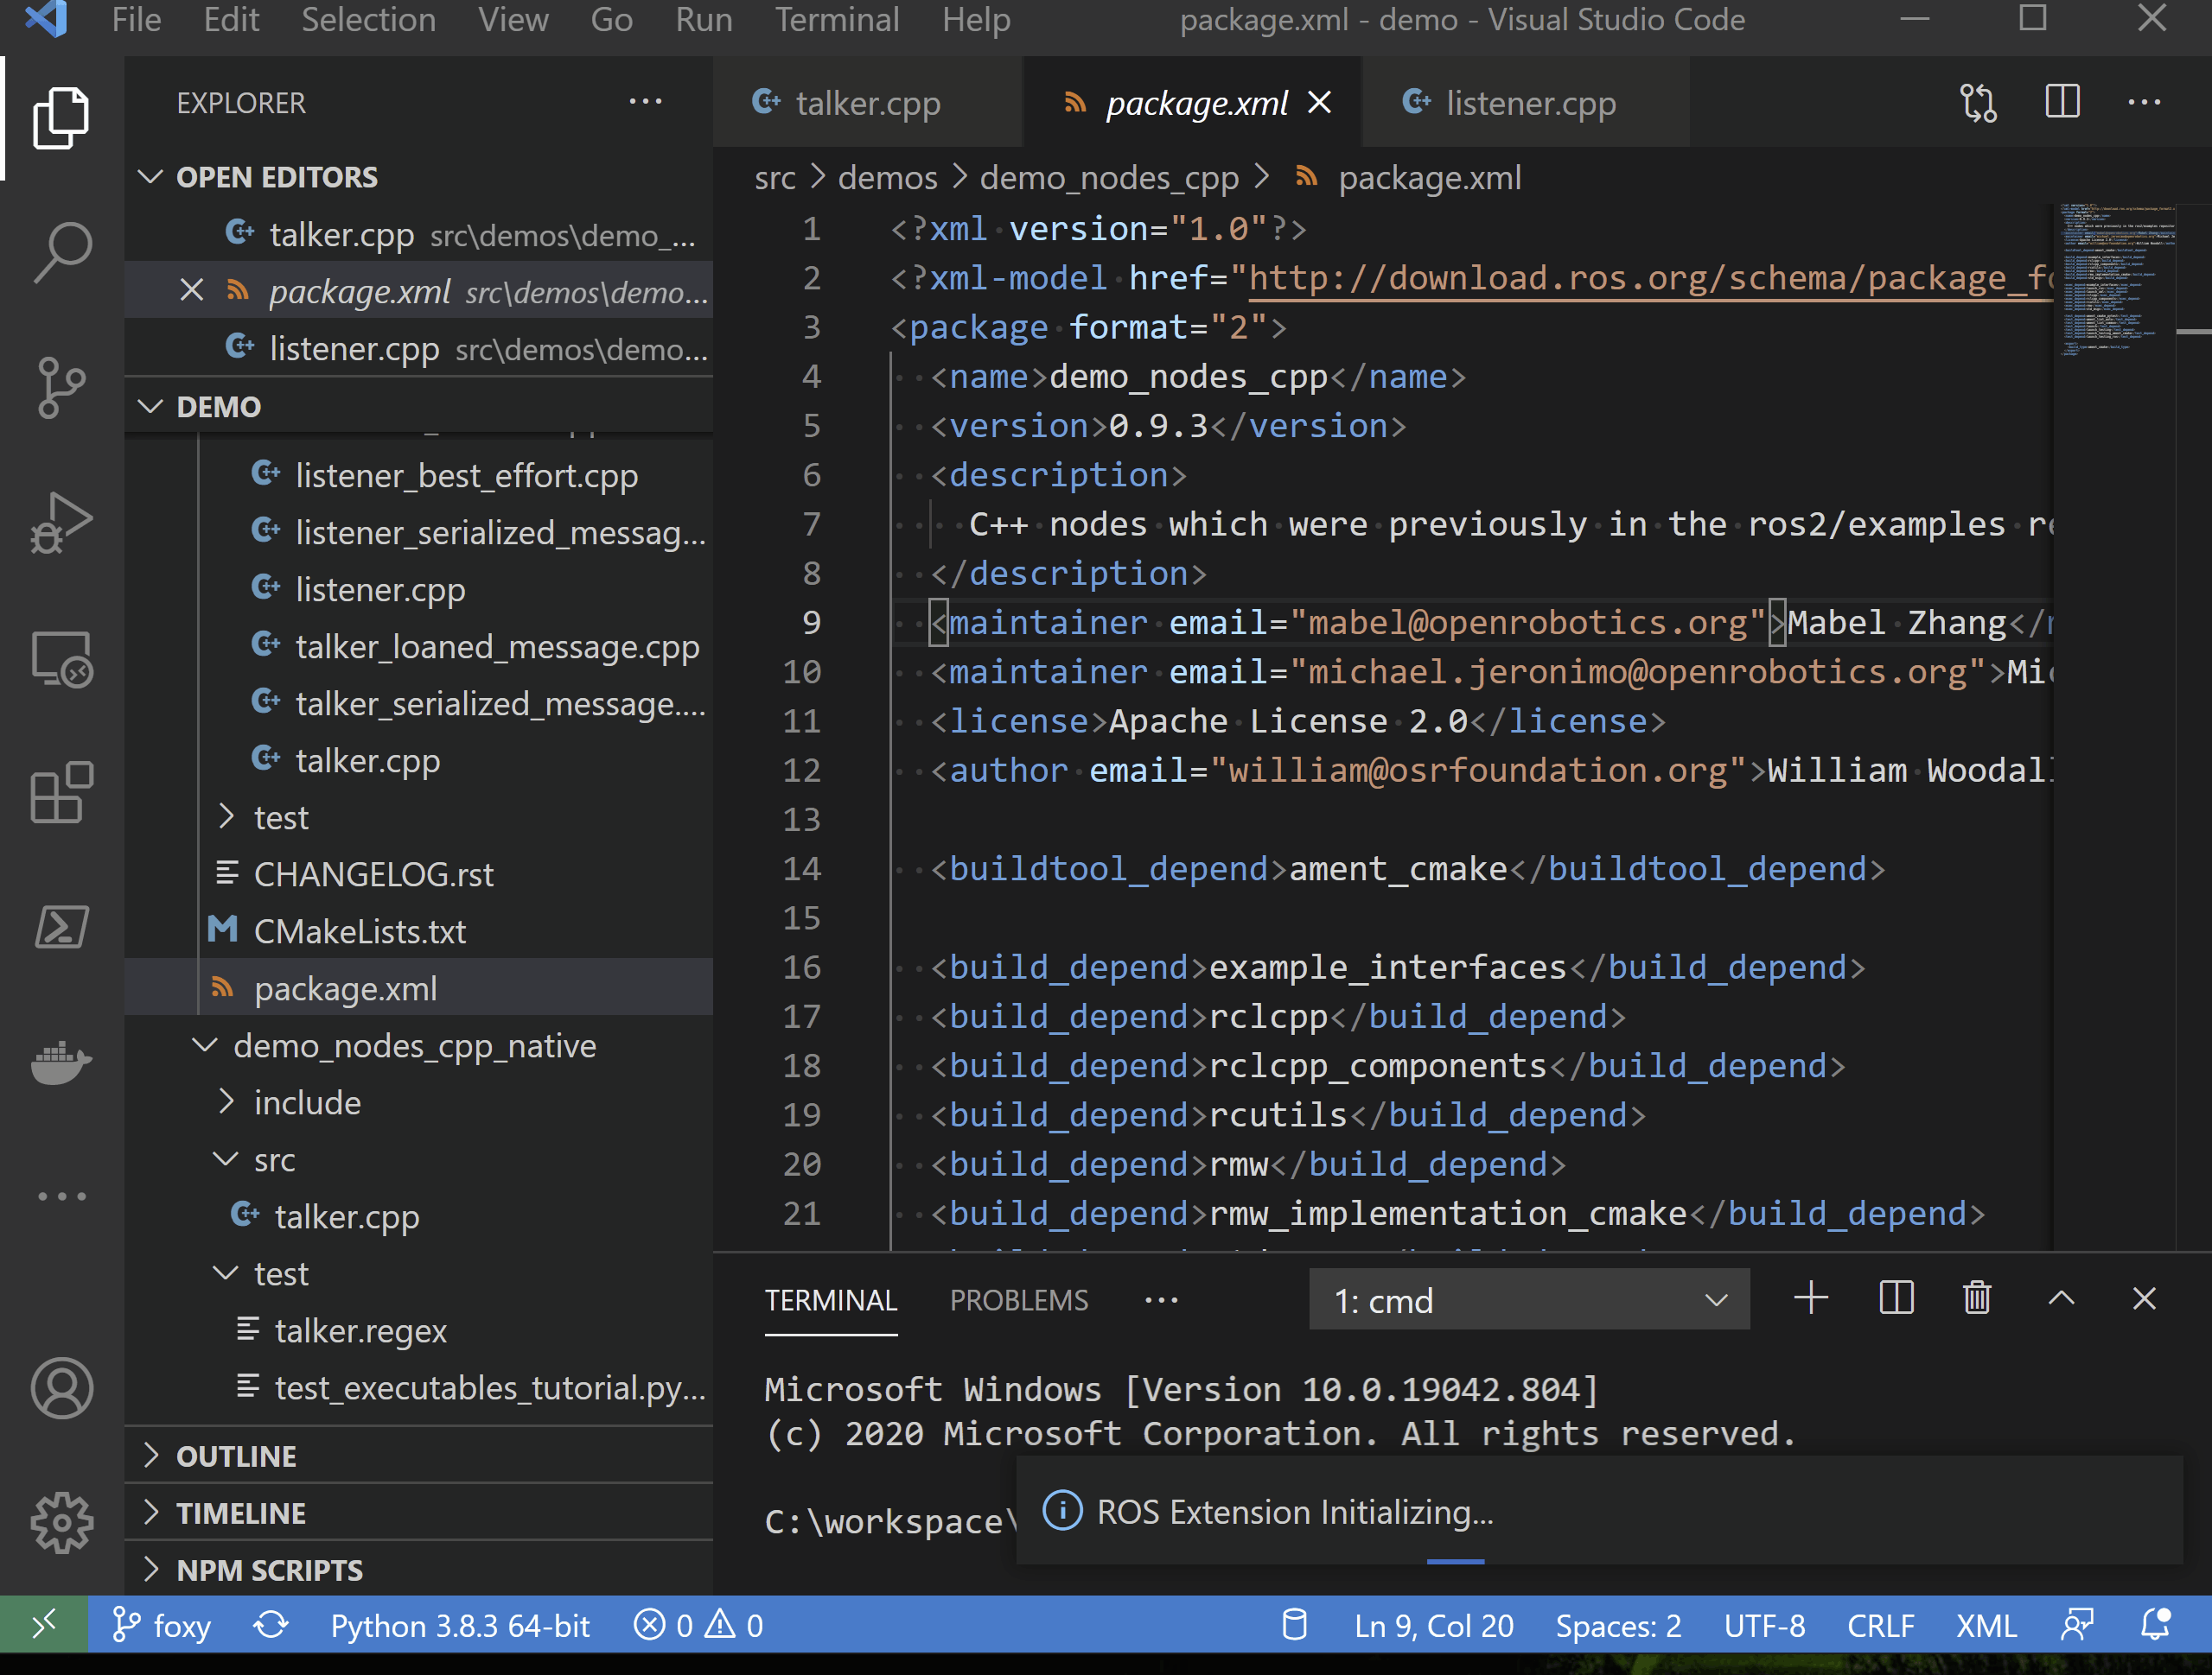Open the Extensions view
This screenshot has height=1675, width=2212.
62,792
